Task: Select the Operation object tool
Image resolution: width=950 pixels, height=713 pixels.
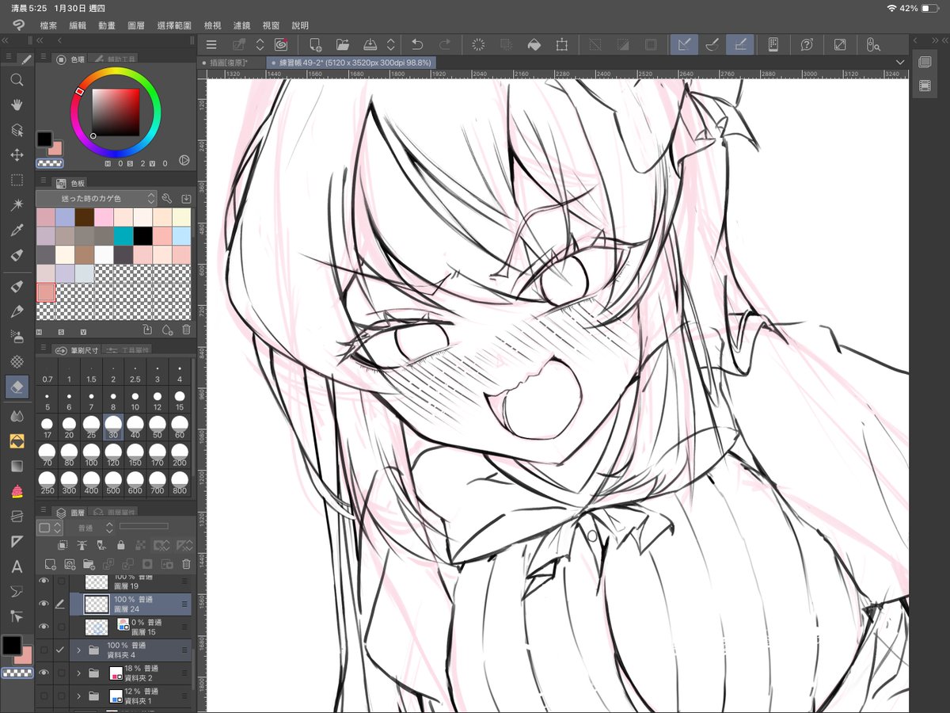Action: point(17,130)
